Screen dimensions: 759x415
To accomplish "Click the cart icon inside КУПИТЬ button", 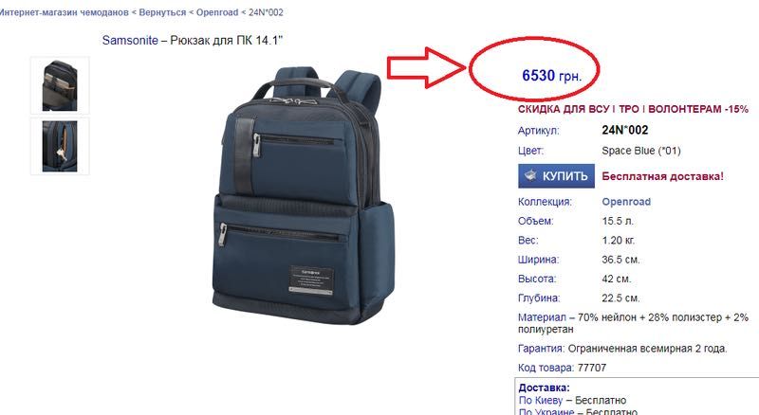I will [x=530, y=175].
